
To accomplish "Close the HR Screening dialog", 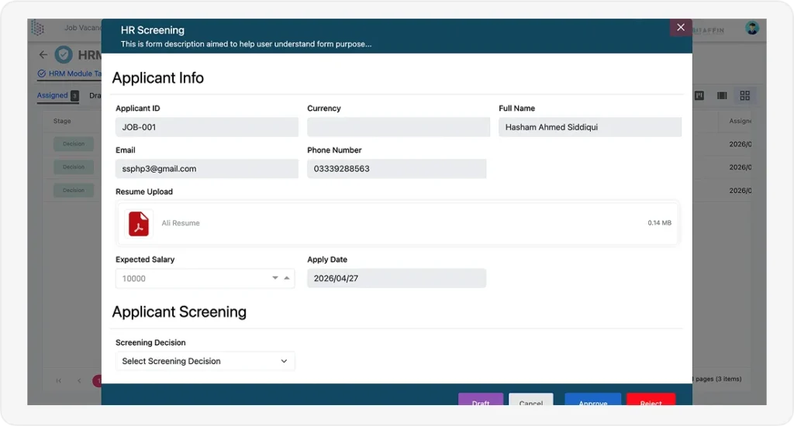I will pyautogui.click(x=681, y=27).
